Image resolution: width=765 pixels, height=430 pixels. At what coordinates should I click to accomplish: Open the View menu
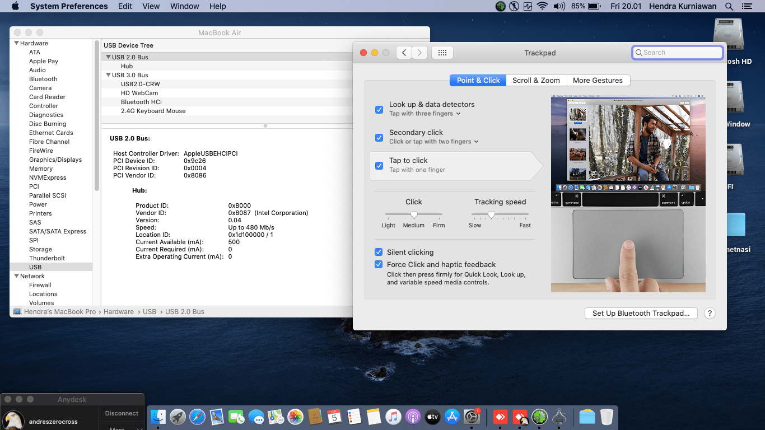(x=151, y=6)
